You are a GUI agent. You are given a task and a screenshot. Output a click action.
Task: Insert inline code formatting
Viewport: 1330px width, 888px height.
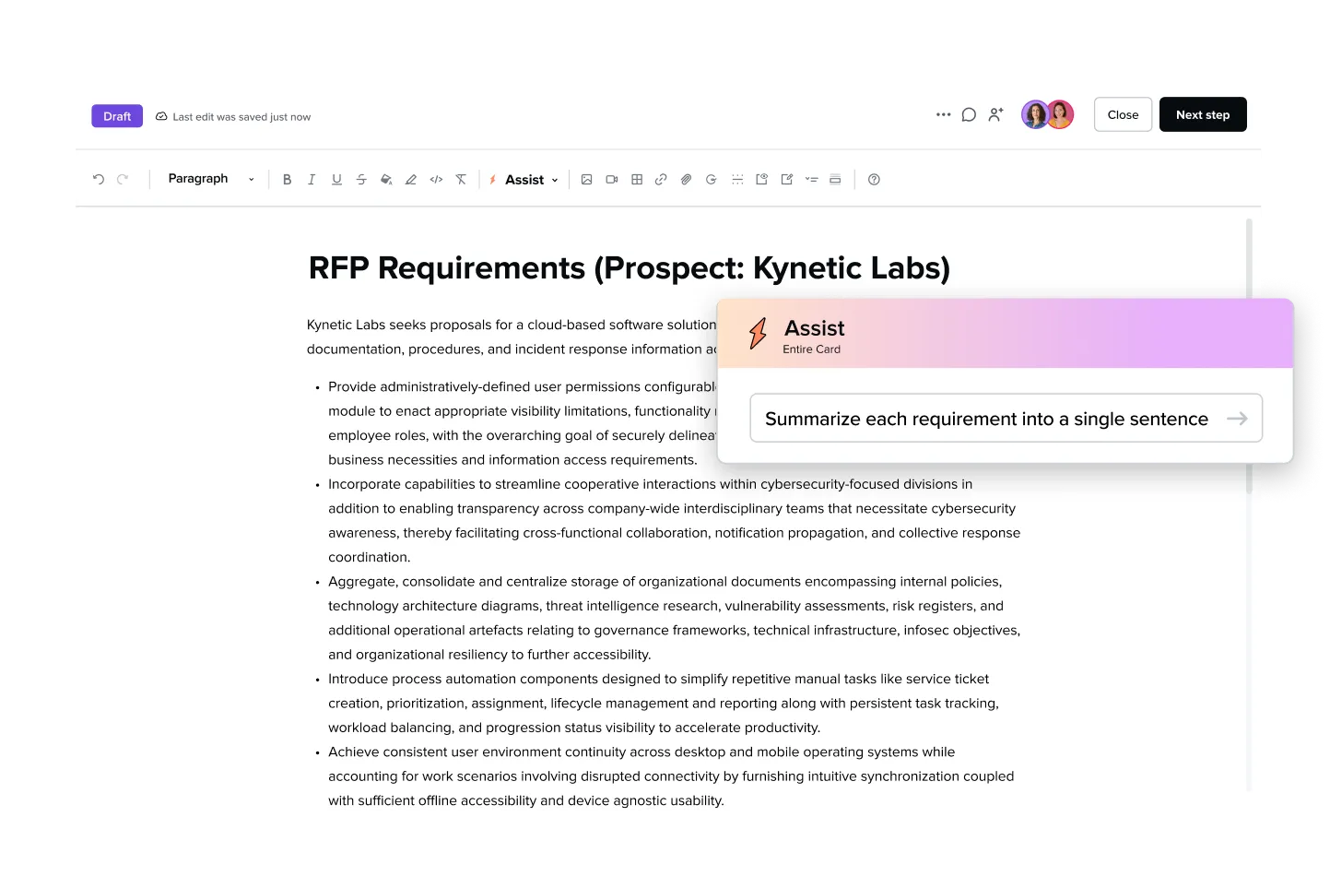[x=436, y=180]
